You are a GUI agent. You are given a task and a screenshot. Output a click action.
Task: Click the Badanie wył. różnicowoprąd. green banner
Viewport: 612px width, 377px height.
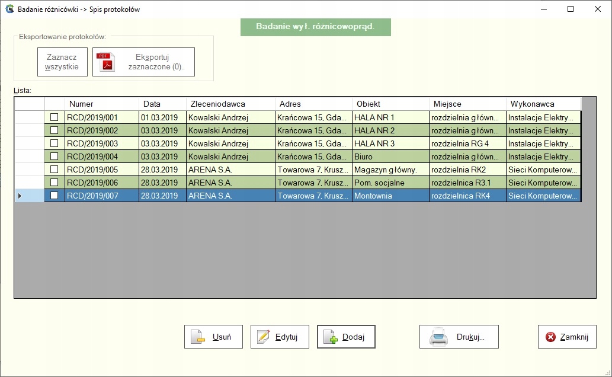[x=315, y=27]
